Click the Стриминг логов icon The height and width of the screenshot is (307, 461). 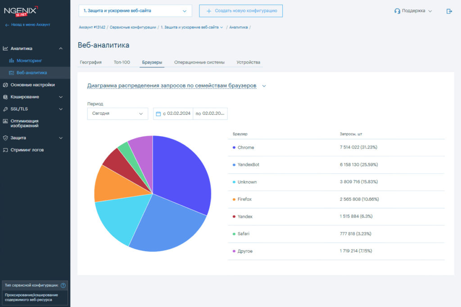tap(5, 150)
